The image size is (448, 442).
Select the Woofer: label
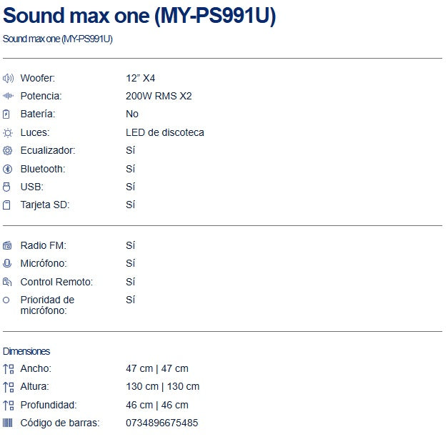pos(38,78)
